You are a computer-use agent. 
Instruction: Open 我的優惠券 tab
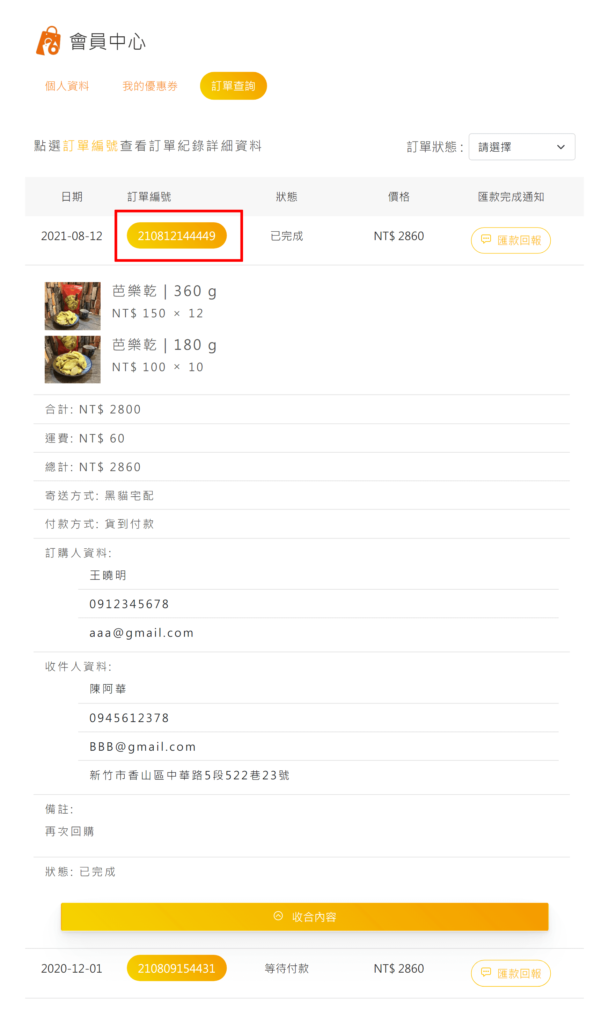150,86
